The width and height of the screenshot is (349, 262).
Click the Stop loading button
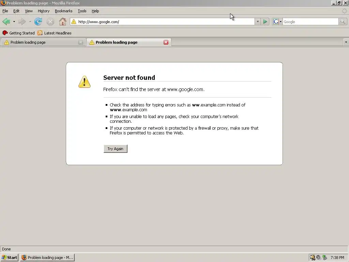(50, 21)
